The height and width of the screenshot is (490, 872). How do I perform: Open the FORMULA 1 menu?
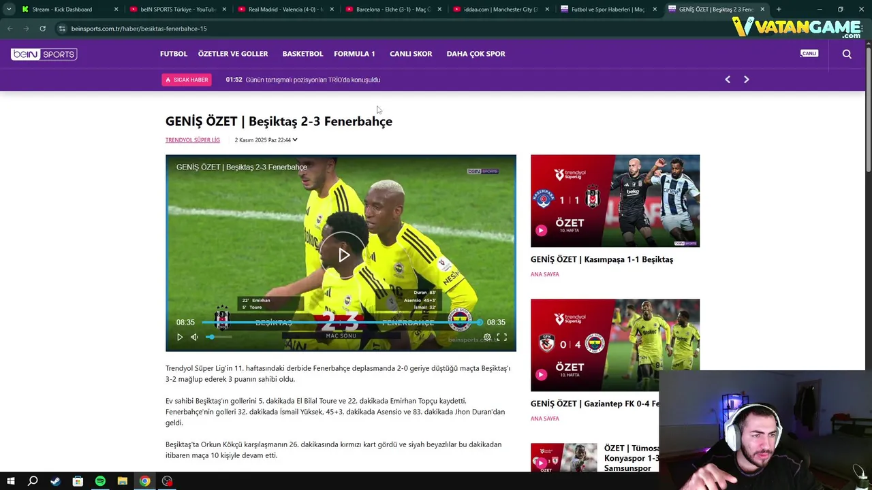[x=354, y=54]
